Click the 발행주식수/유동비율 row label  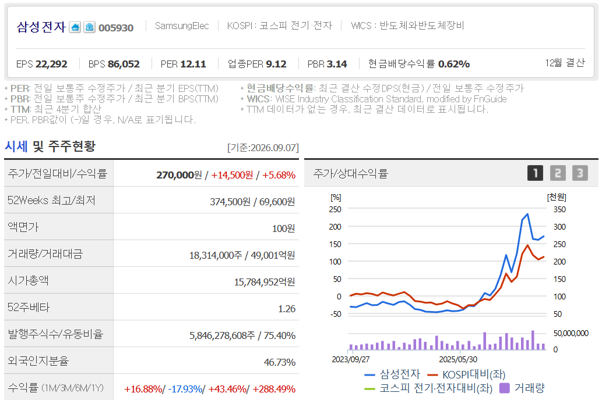55,334
